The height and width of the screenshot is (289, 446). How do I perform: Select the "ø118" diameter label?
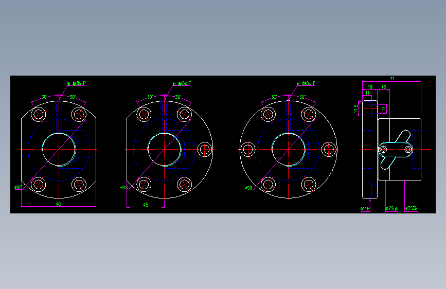(365, 208)
